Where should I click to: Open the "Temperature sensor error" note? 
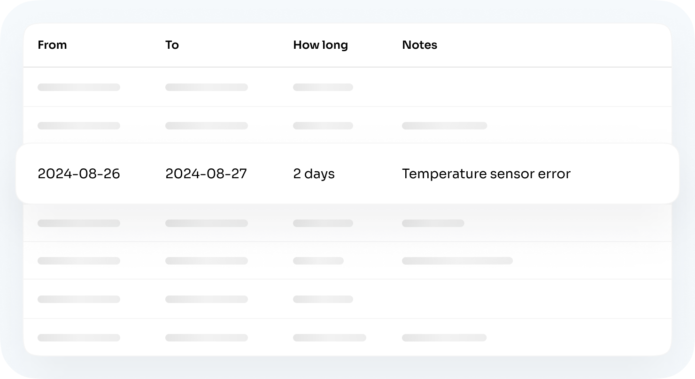click(486, 174)
